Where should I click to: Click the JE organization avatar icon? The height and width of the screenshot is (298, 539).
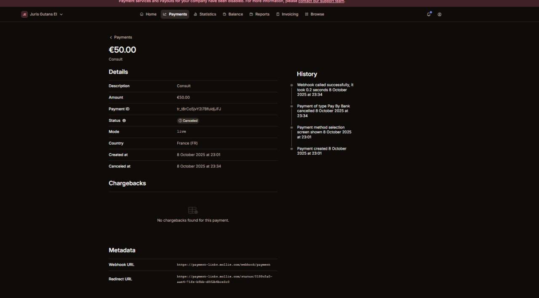(24, 14)
